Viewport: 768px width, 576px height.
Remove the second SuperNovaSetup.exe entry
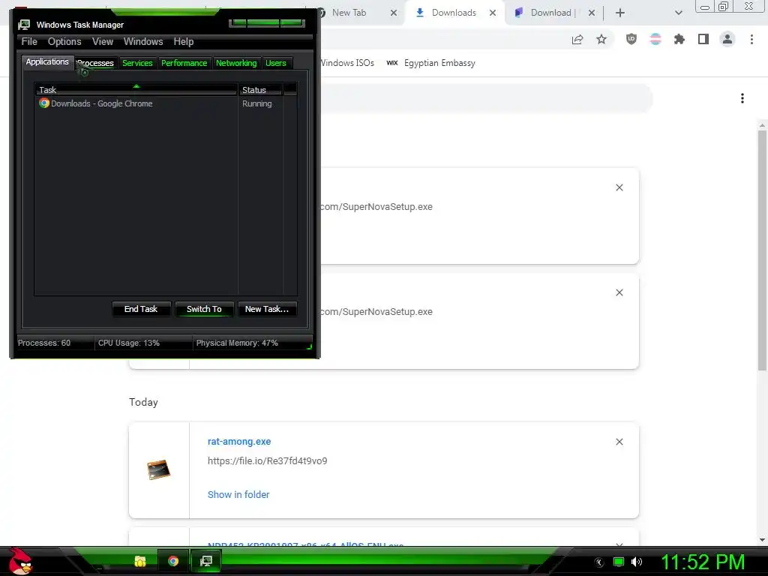pyautogui.click(x=619, y=292)
